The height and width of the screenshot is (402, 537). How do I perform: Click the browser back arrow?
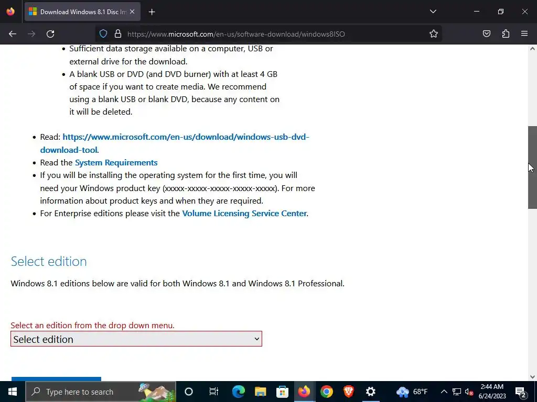coord(13,34)
